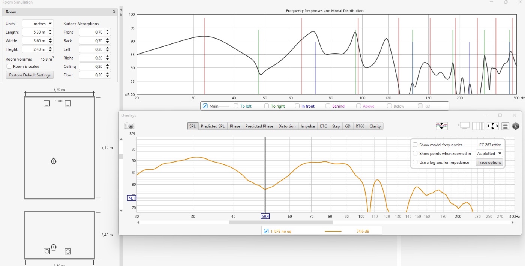Click the horizontal scrollbar thumb below the graph
Screen dimensions: 525x266
click(276, 223)
